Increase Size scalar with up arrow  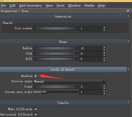point(104,27)
